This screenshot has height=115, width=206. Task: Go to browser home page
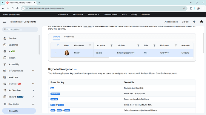click(17, 9)
